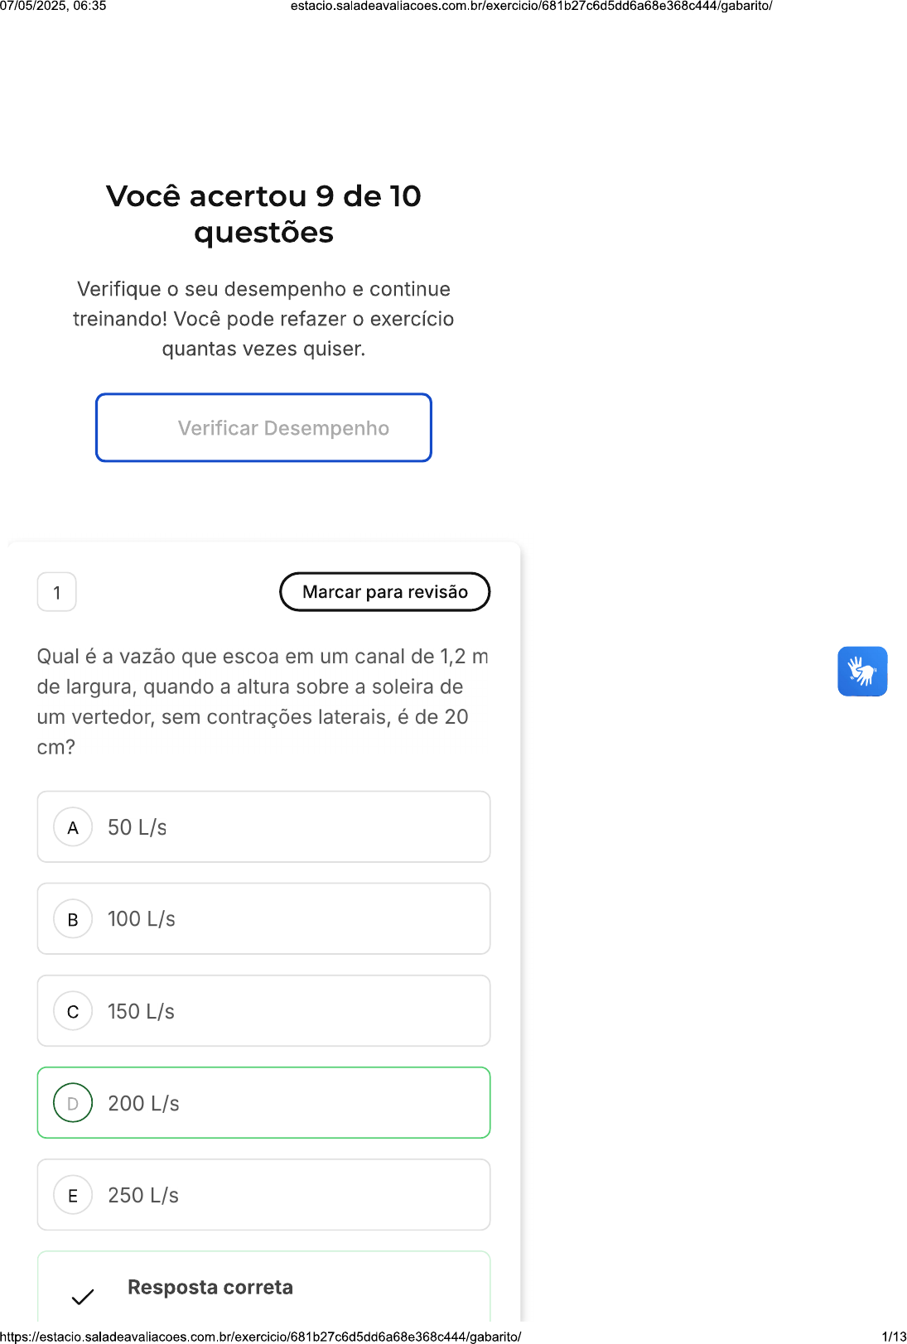This screenshot has width=907, height=1344.
Task: Click the Verificar Desempenho button
Action: (263, 427)
